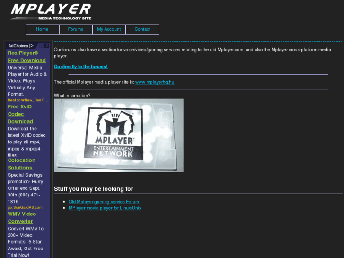Click the ad next arrow button
Image resolution: width=344 pixels, height=258 pixels.
46,45
